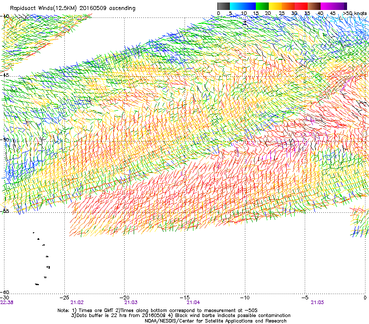Click the 'Times are GMT' note line
Screen dimensions: 369x324
158,311
